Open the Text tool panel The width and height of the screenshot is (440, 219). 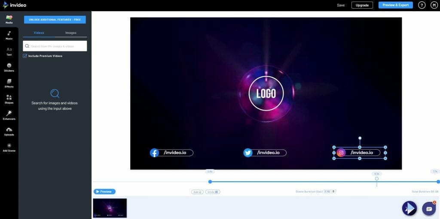tap(9, 51)
